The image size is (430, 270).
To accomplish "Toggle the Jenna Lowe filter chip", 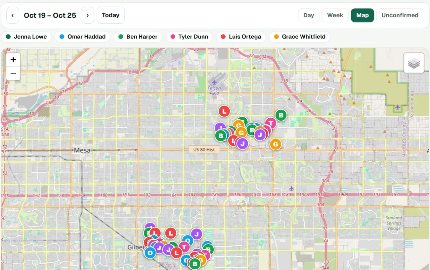I will pyautogui.click(x=26, y=37).
